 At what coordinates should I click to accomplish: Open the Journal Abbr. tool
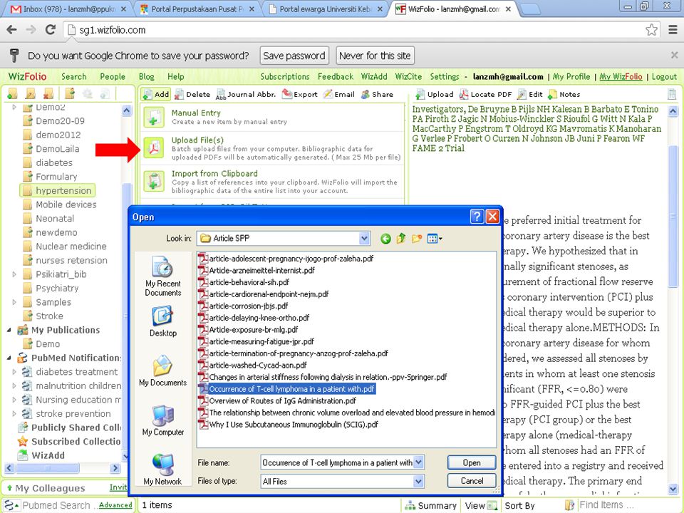[x=246, y=94]
